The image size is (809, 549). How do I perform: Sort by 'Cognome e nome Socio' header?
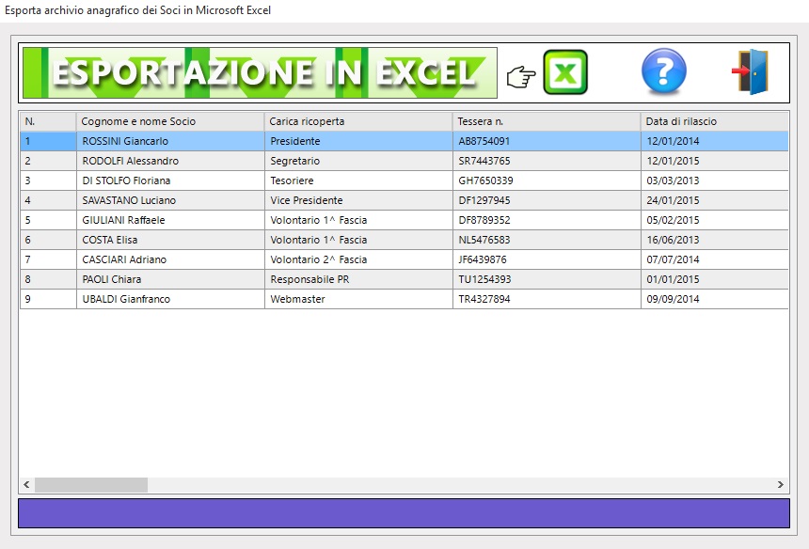coord(170,121)
